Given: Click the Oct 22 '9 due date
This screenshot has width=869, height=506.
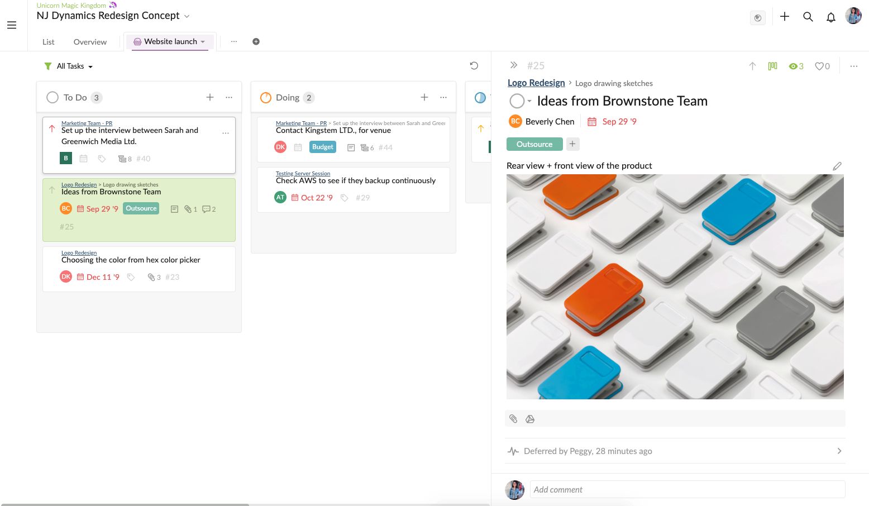Looking at the screenshot, I should 317,198.
